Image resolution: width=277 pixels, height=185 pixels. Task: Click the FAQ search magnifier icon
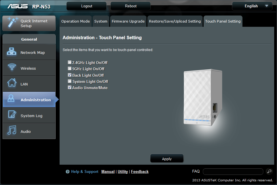coord(269,171)
